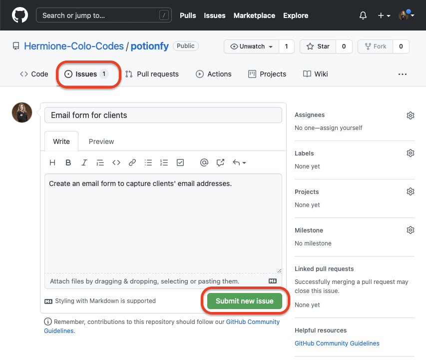This screenshot has width=426, height=362.
Task: Open the Pull requests tab
Action: click(152, 74)
